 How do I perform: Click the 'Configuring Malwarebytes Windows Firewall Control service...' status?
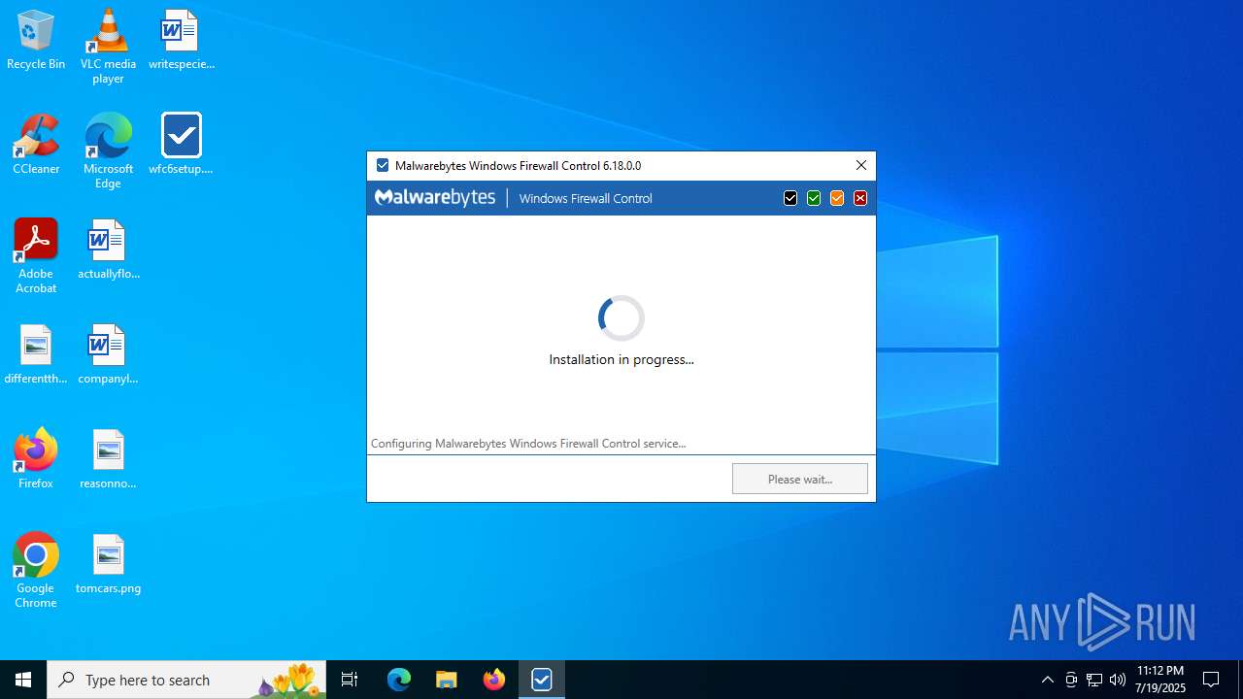point(528,444)
